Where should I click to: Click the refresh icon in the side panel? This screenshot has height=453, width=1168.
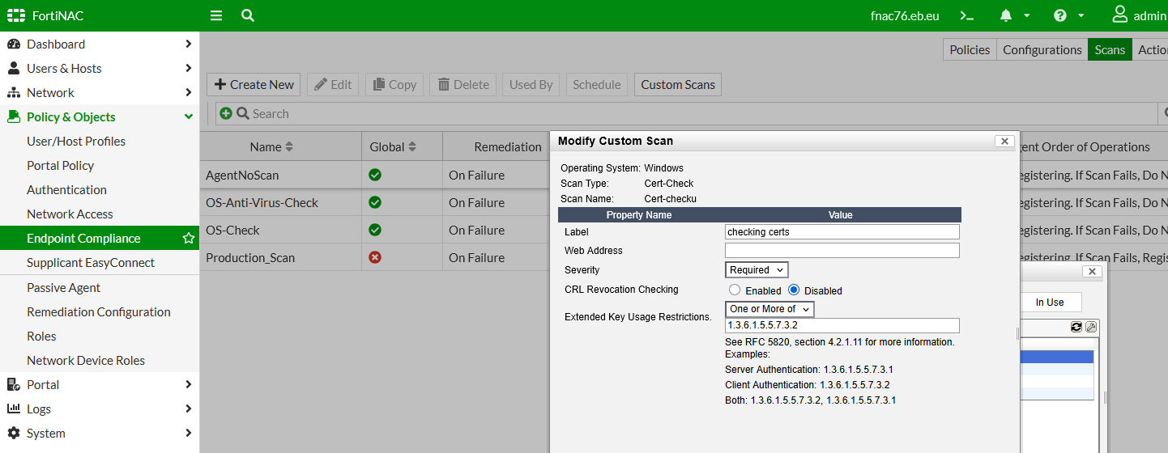point(1076,327)
